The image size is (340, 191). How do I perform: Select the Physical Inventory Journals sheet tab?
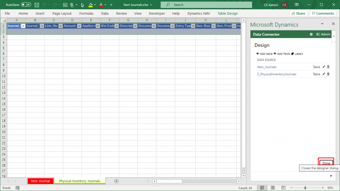[x=80, y=181]
